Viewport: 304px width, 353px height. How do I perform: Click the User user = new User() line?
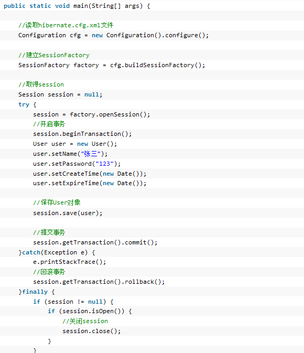pos(75,144)
